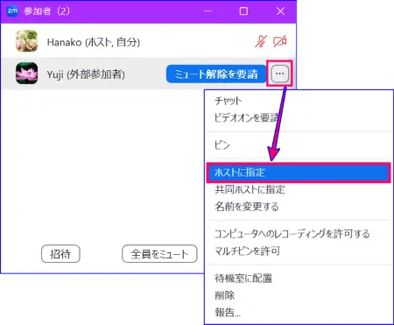Maximize the 参加者 window
This screenshot has height=325, width=394.
tap(243, 11)
